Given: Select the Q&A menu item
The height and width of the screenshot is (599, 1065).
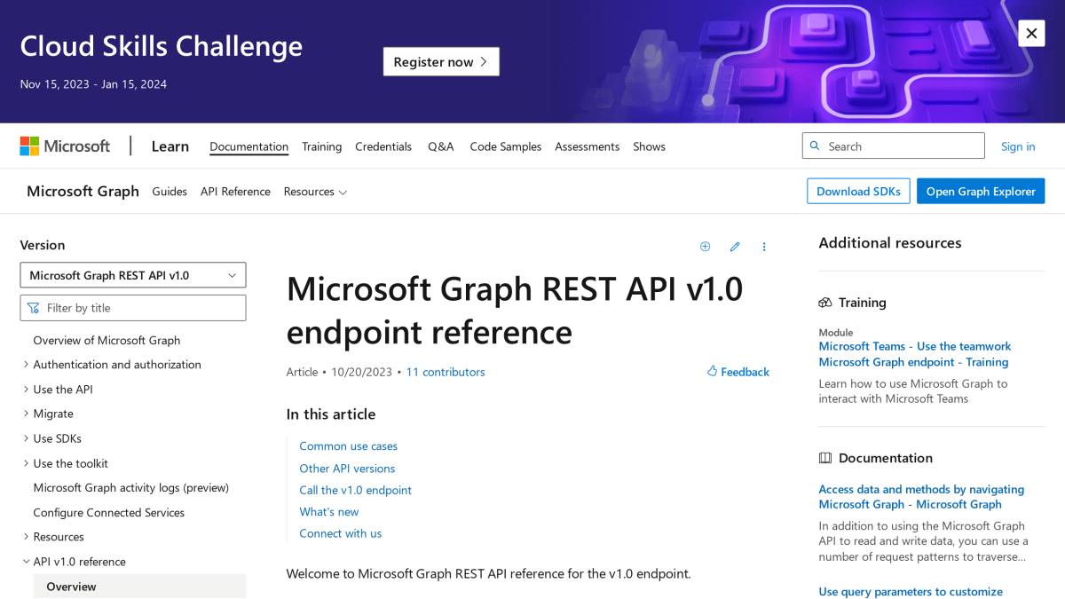Looking at the screenshot, I should pyautogui.click(x=440, y=146).
